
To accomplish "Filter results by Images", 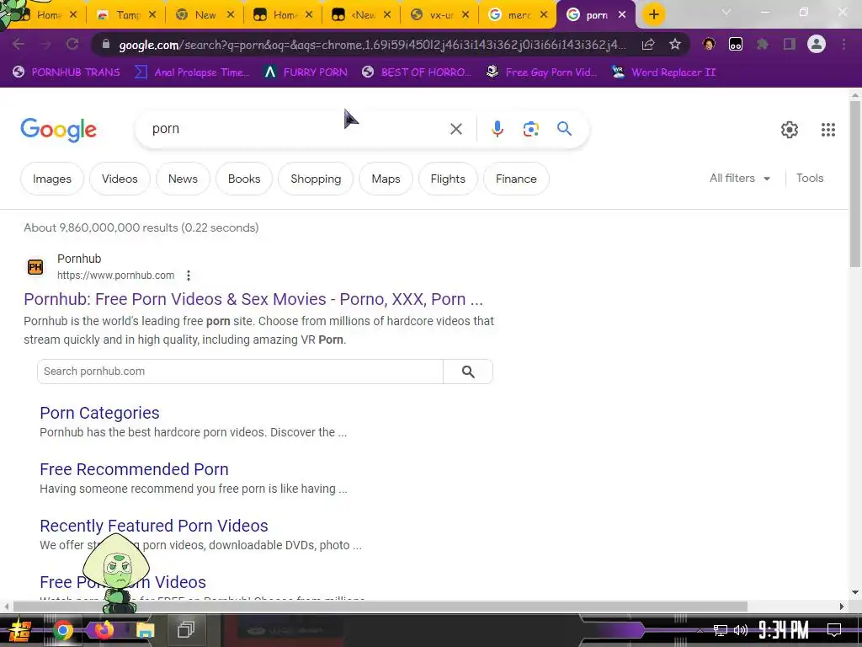I will pyautogui.click(x=51, y=179).
